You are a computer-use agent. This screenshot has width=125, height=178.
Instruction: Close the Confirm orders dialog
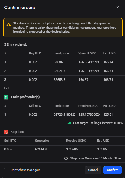click(117, 7)
